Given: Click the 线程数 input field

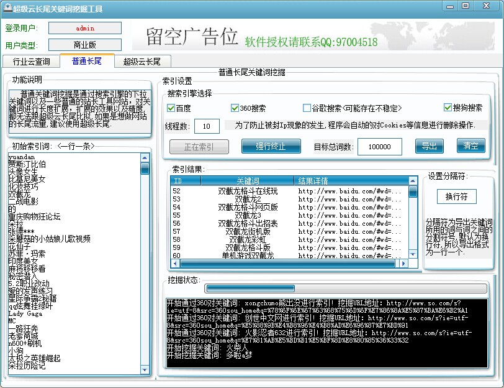Looking at the screenshot, I should tap(207, 126).
